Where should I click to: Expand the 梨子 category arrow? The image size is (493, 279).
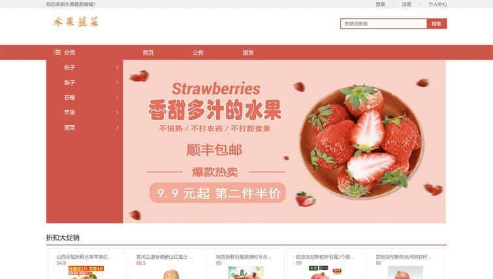tap(118, 83)
